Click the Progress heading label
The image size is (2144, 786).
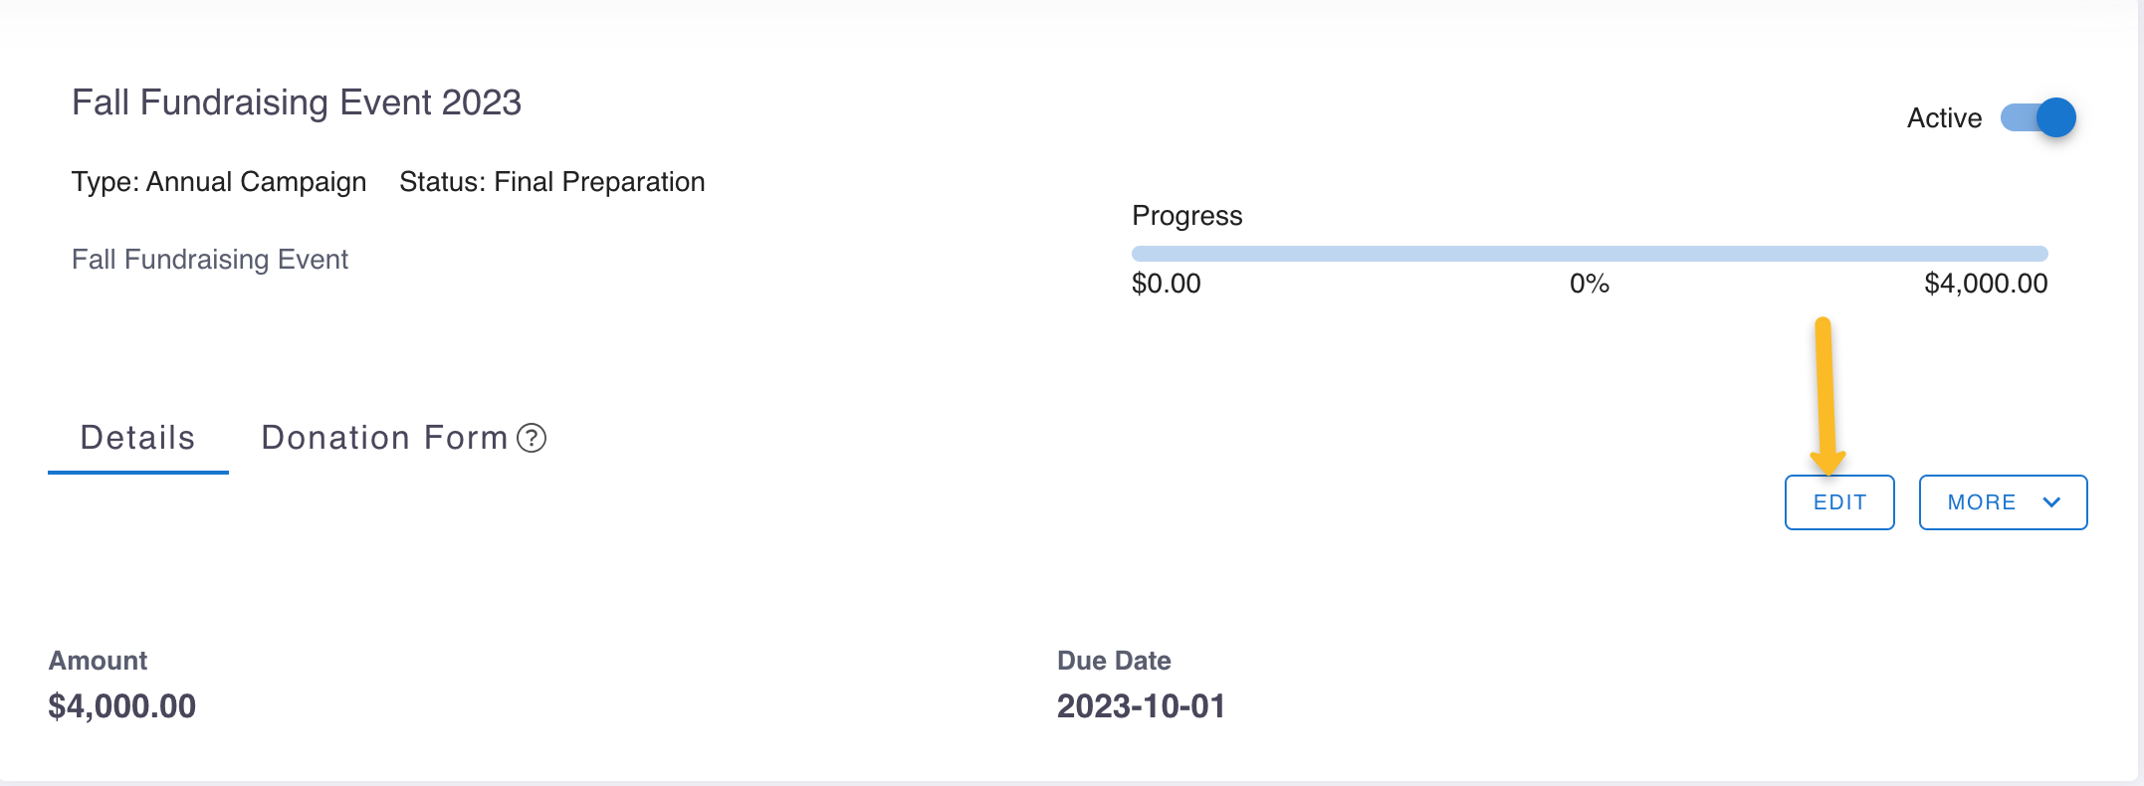1187,216
